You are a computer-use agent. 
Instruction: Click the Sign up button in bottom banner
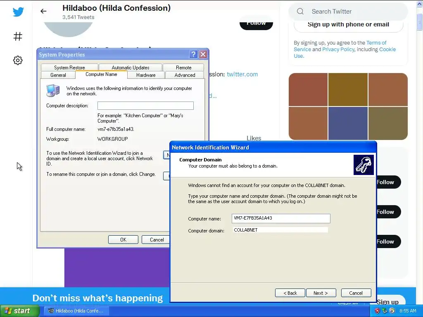coord(391,300)
